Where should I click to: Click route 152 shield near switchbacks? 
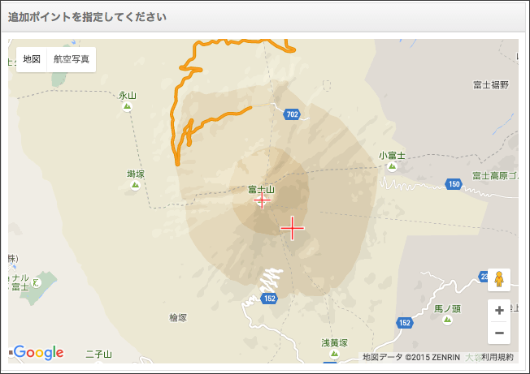269,298
